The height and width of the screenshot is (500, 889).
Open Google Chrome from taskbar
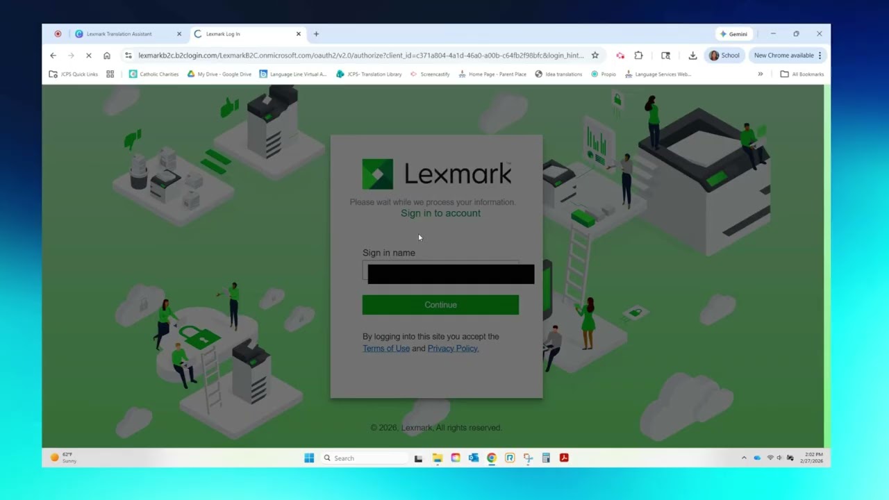point(492,458)
